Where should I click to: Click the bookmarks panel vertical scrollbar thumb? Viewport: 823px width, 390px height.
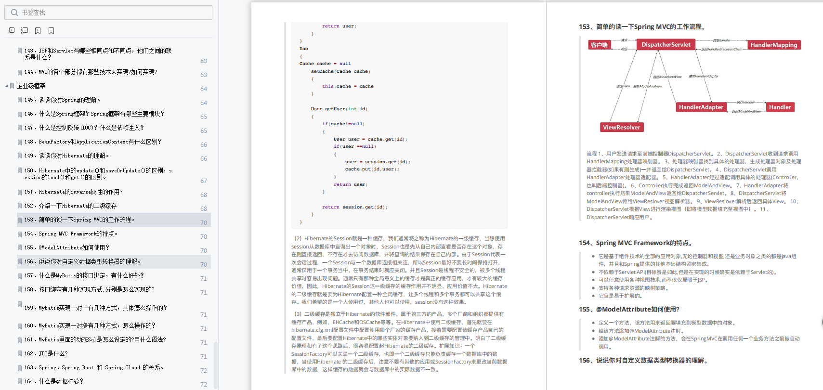click(x=216, y=364)
